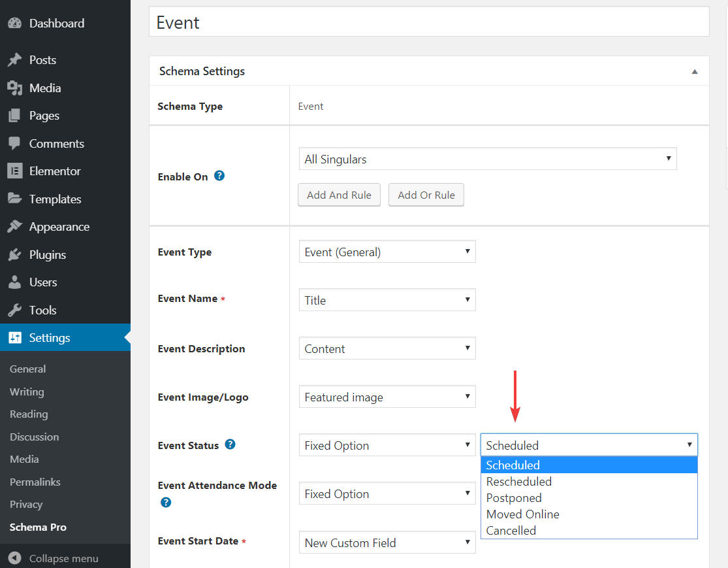Click help icon under Event Attendance Mode
This screenshot has height=568, width=728.
(166, 503)
